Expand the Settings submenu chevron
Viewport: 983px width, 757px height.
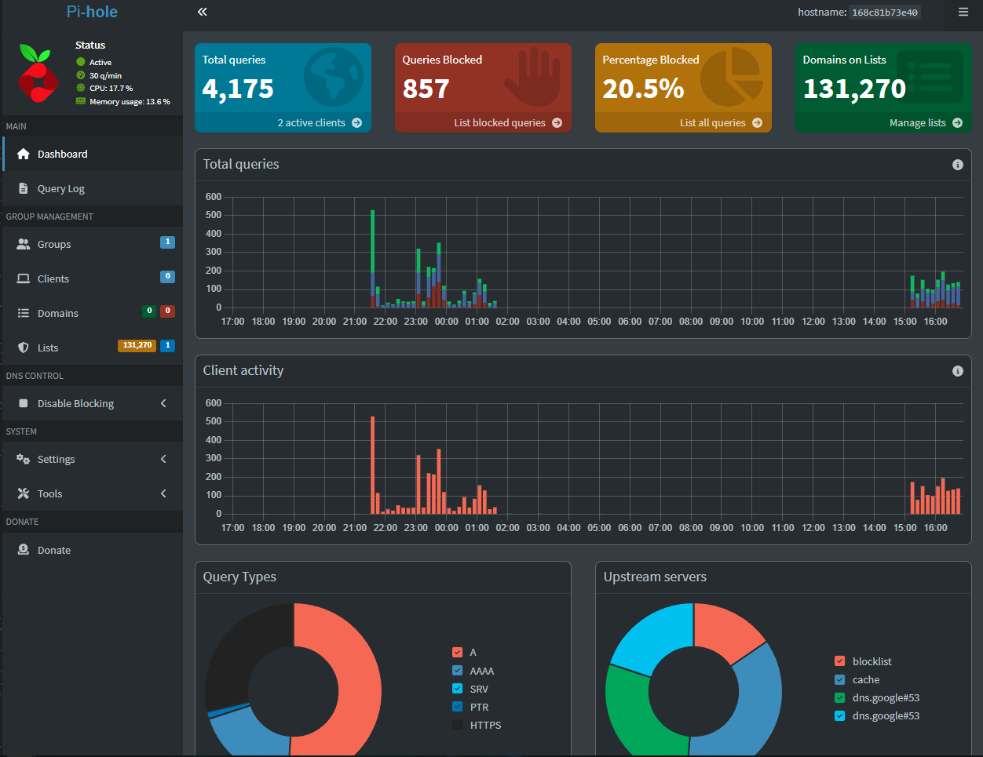(x=163, y=459)
